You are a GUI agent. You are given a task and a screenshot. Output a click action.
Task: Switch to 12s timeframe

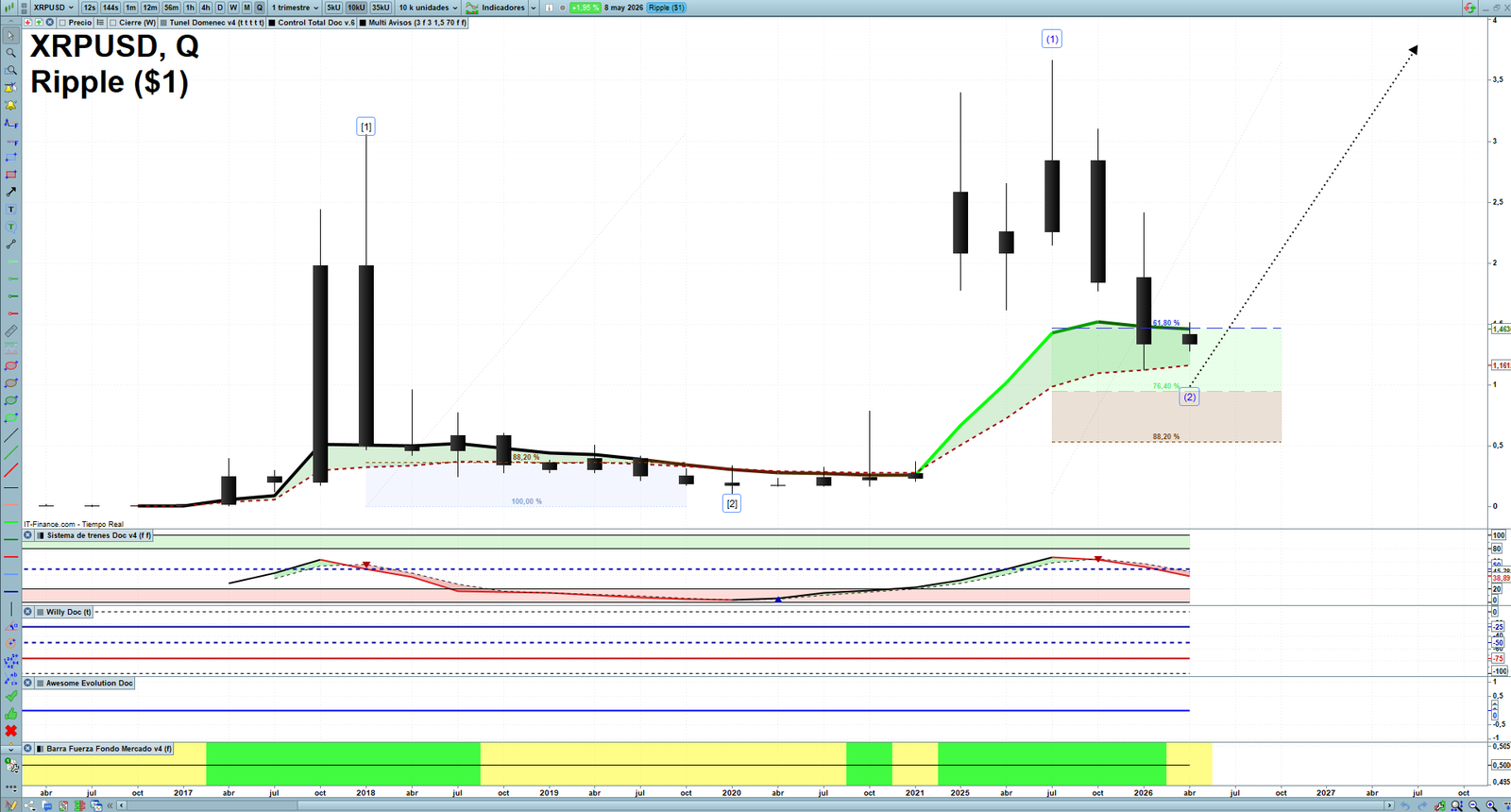[89, 8]
